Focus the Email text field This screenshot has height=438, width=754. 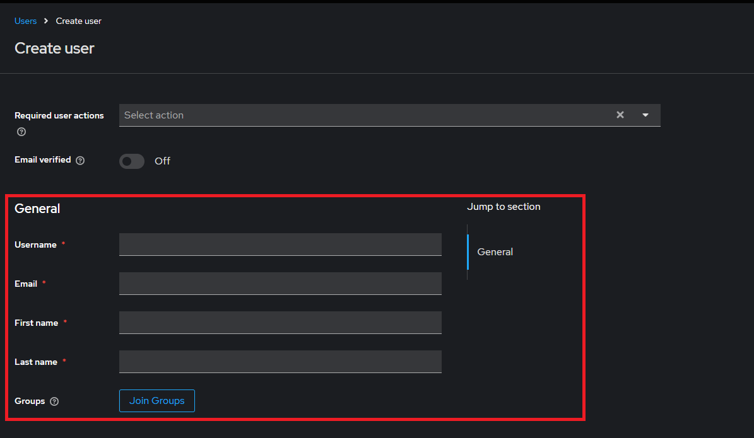[280, 284]
